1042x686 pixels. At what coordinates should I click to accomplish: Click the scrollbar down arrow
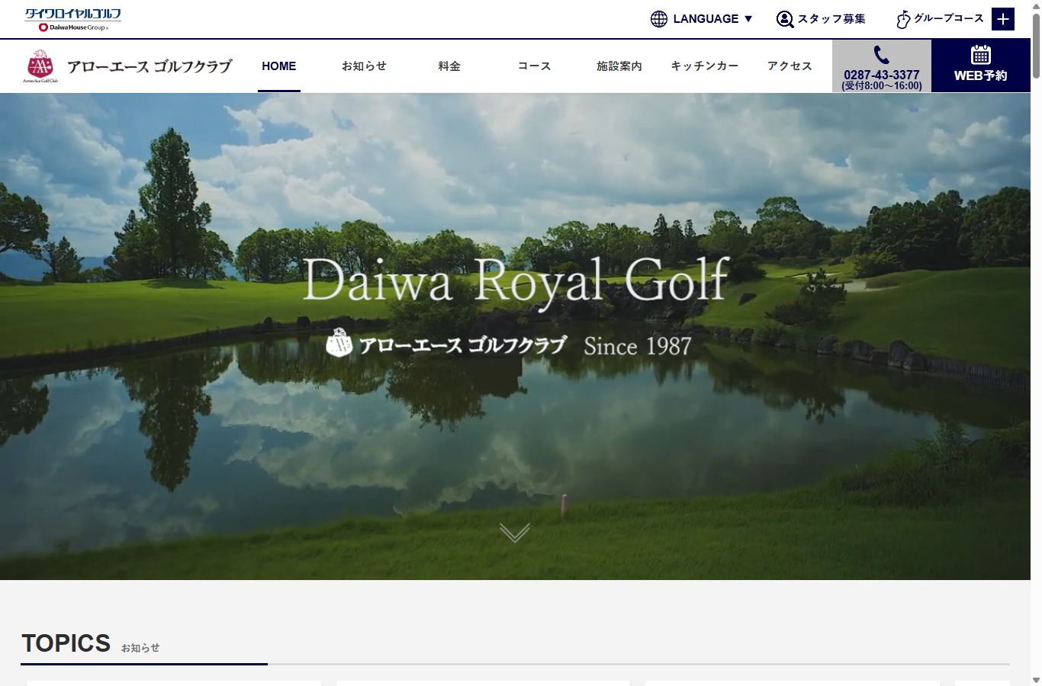click(x=1036, y=680)
